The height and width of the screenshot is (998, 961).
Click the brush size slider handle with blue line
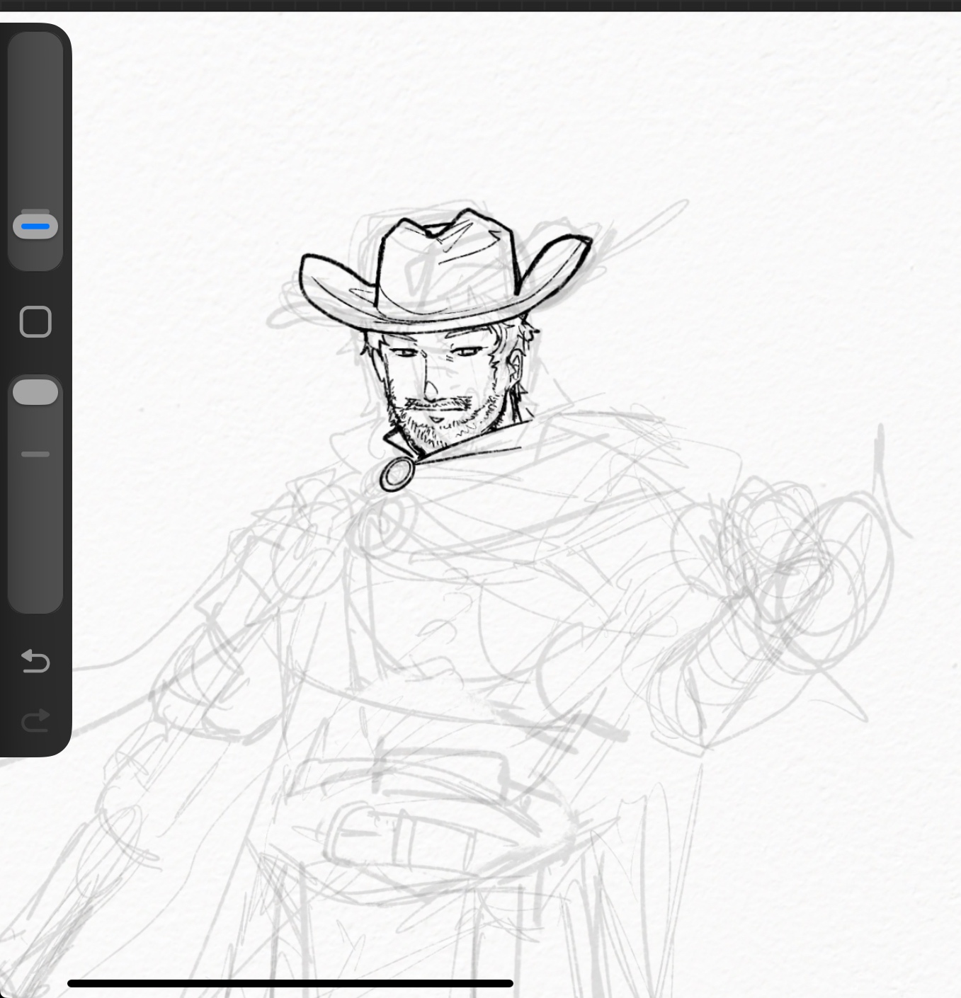(35, 226)
